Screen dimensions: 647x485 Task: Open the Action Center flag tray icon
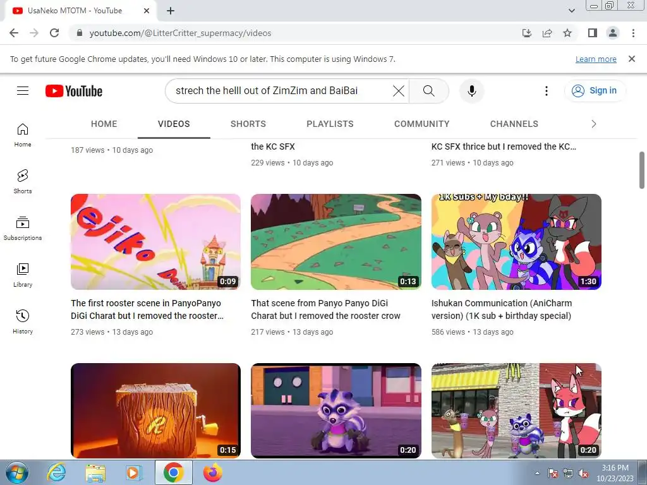pos(553,474)
